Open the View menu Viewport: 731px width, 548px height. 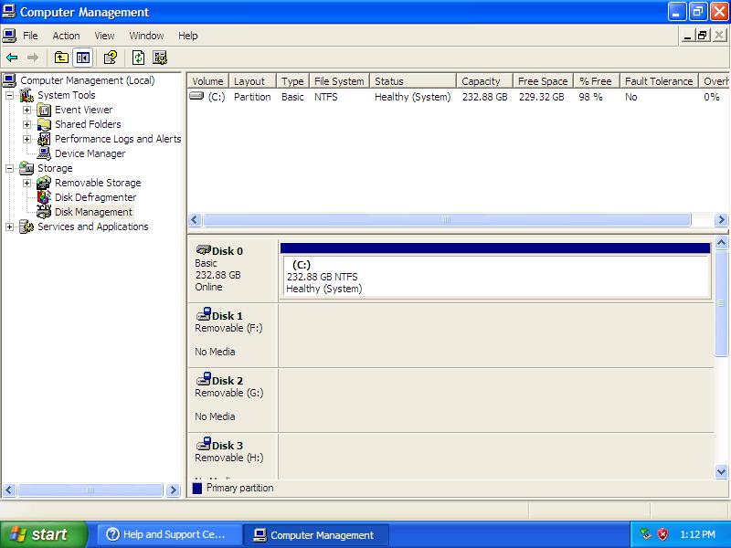(104, 36)
